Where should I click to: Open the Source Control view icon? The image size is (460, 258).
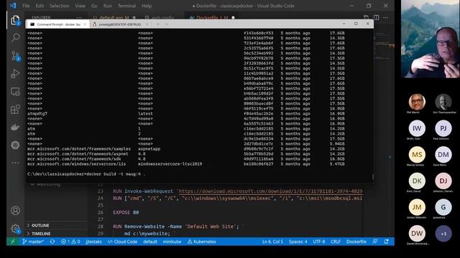[x=15, y=56]
